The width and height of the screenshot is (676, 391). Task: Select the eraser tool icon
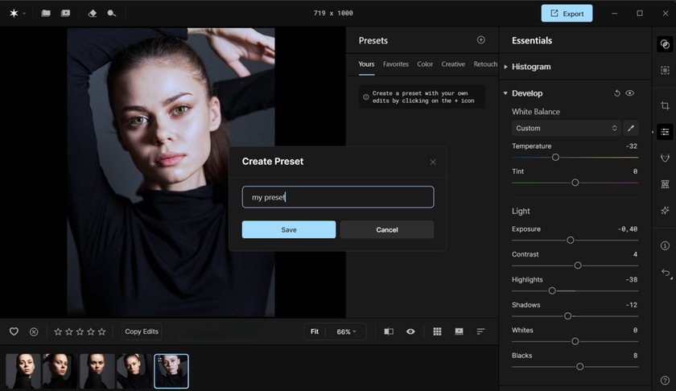pyautogui.click(x=93, y=14)
